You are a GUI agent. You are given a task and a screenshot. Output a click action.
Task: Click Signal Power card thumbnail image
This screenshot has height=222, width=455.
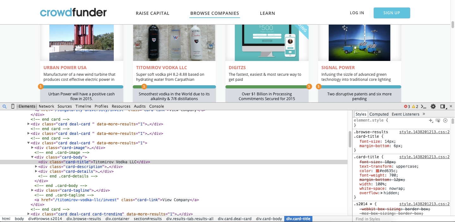click(x=360, y=43)
